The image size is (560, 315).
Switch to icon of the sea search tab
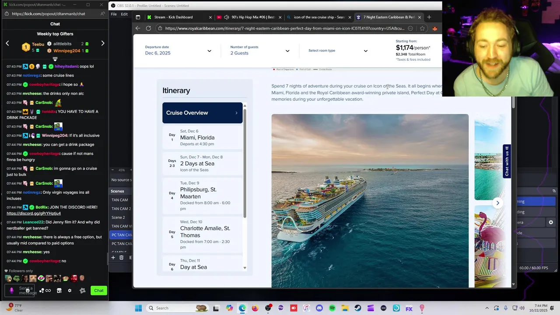click(x=319, y=17)
